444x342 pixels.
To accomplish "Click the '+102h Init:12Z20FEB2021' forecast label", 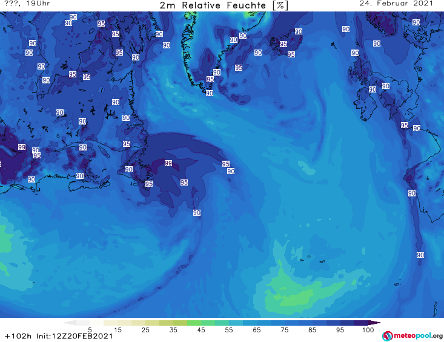I will point(59,336).
